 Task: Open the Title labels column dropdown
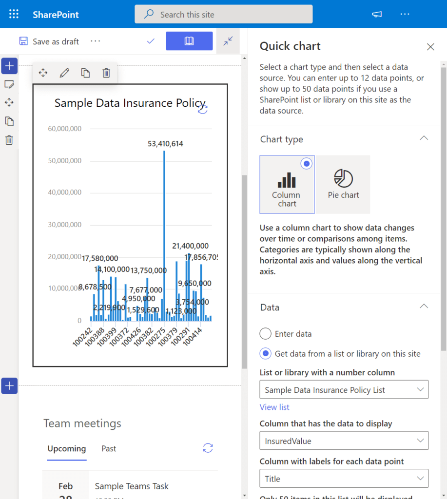pyautogui.click(x=344, y=479)
